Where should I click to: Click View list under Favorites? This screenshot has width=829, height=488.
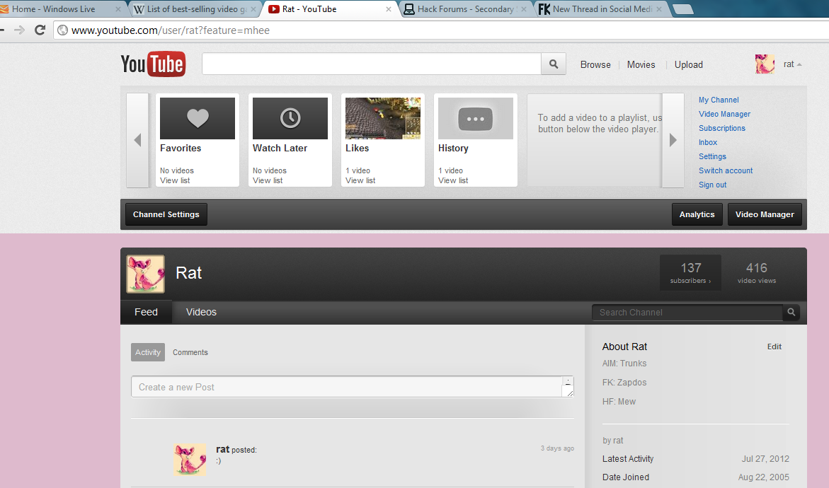coord(175,180)
